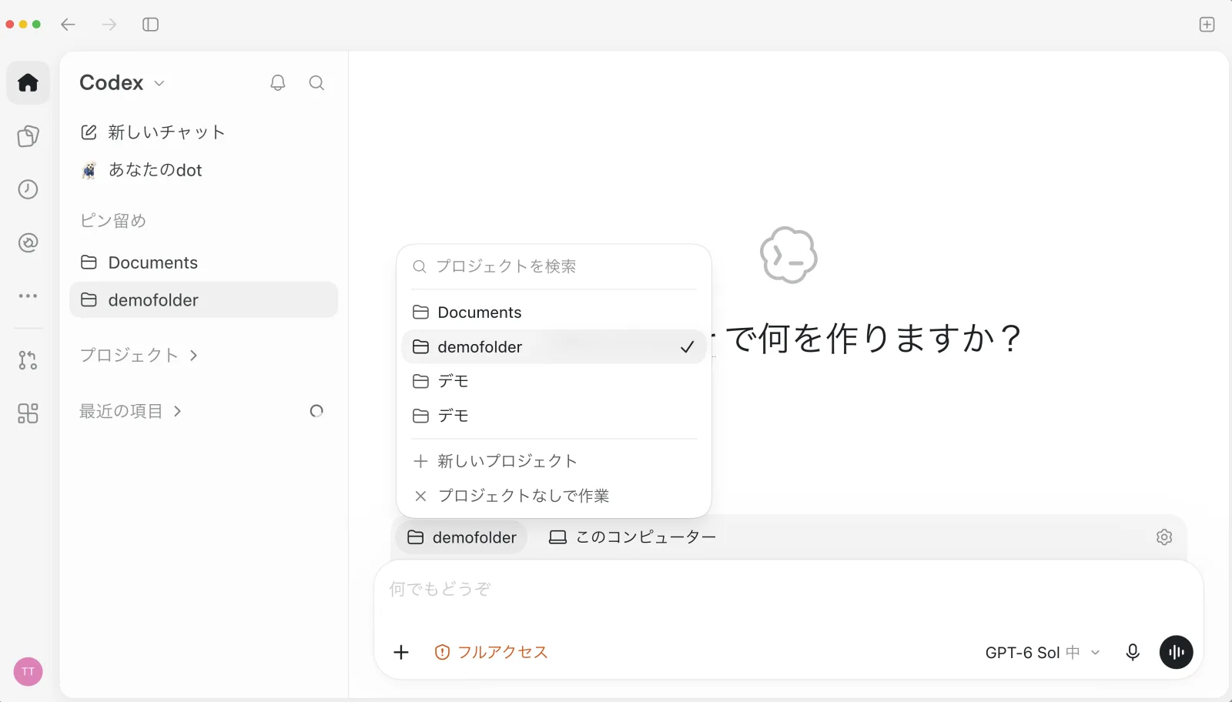This screenshot has width=1232, height=702.
Task: Open the このコンピューター location selector
Action: [x=632, y=537]
